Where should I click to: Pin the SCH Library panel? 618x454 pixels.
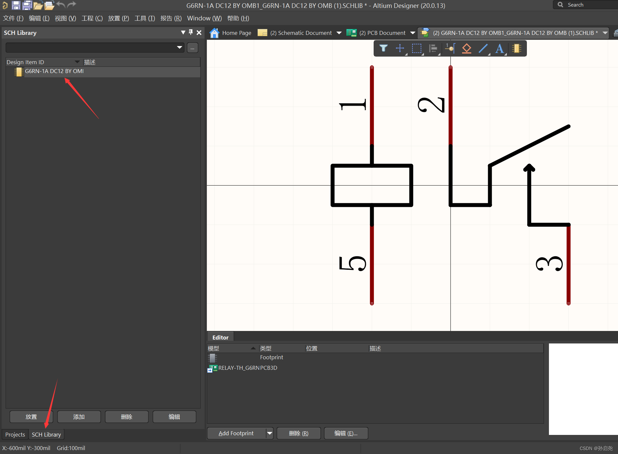point(191,32)
